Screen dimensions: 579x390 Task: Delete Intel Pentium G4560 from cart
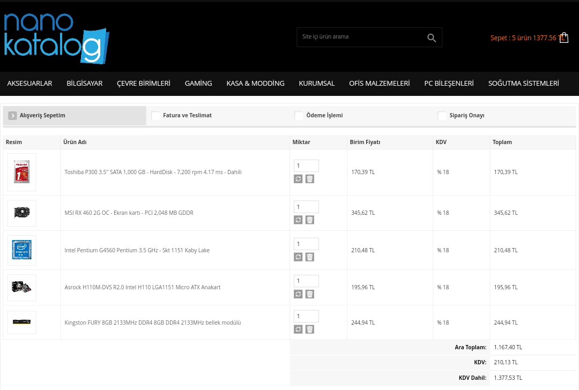click(310, 257)
